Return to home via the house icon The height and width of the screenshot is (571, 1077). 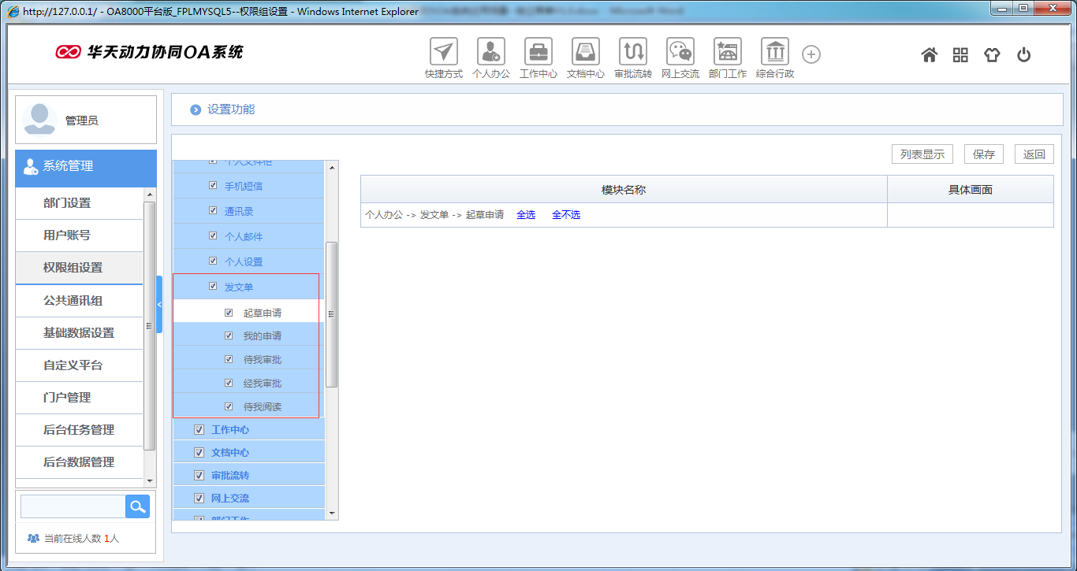pos(929,54)
